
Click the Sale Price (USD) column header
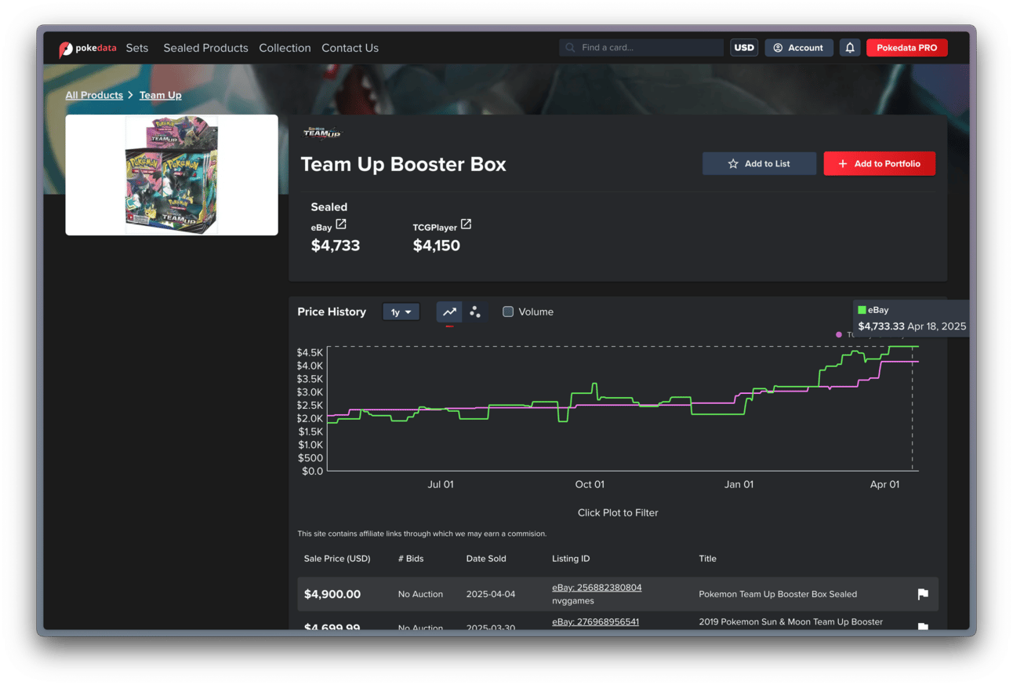click(x=337, y=559)
